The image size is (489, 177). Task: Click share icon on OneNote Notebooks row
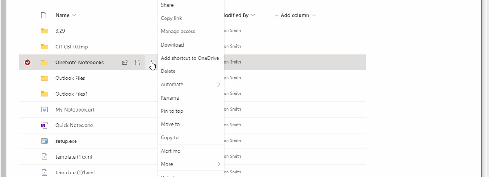coord(125,62)
